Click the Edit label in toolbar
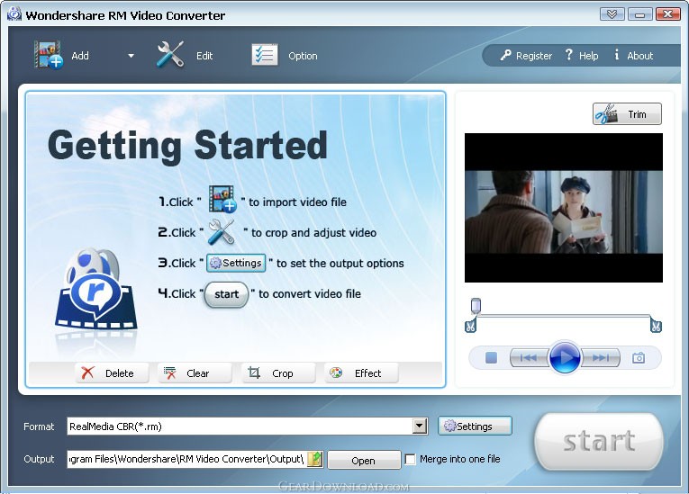The height and width of the screenshot is (494, 689). [204, 56]
